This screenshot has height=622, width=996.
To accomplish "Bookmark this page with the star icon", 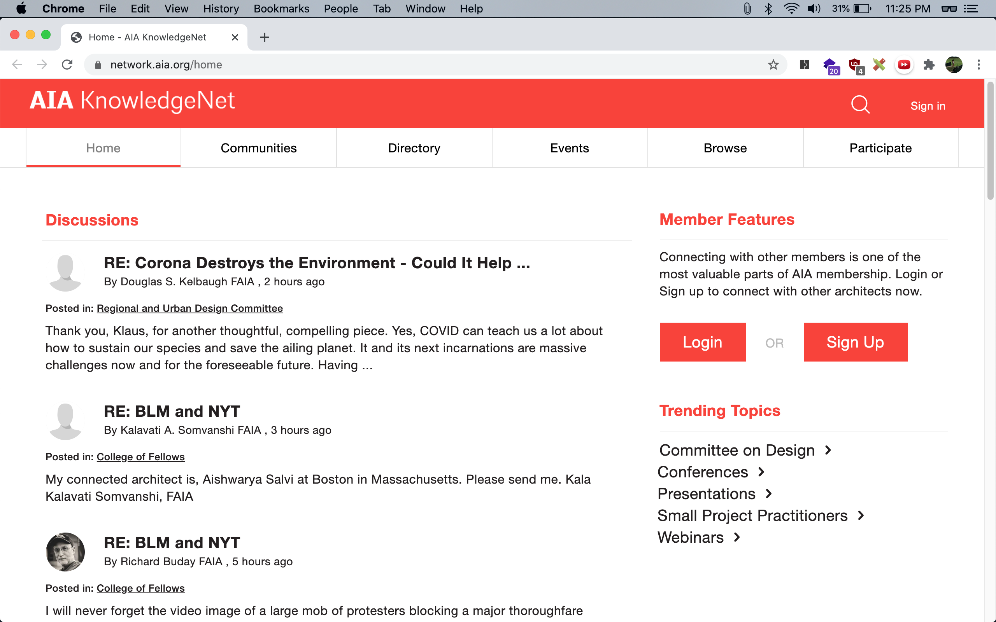I will [773, 65].
